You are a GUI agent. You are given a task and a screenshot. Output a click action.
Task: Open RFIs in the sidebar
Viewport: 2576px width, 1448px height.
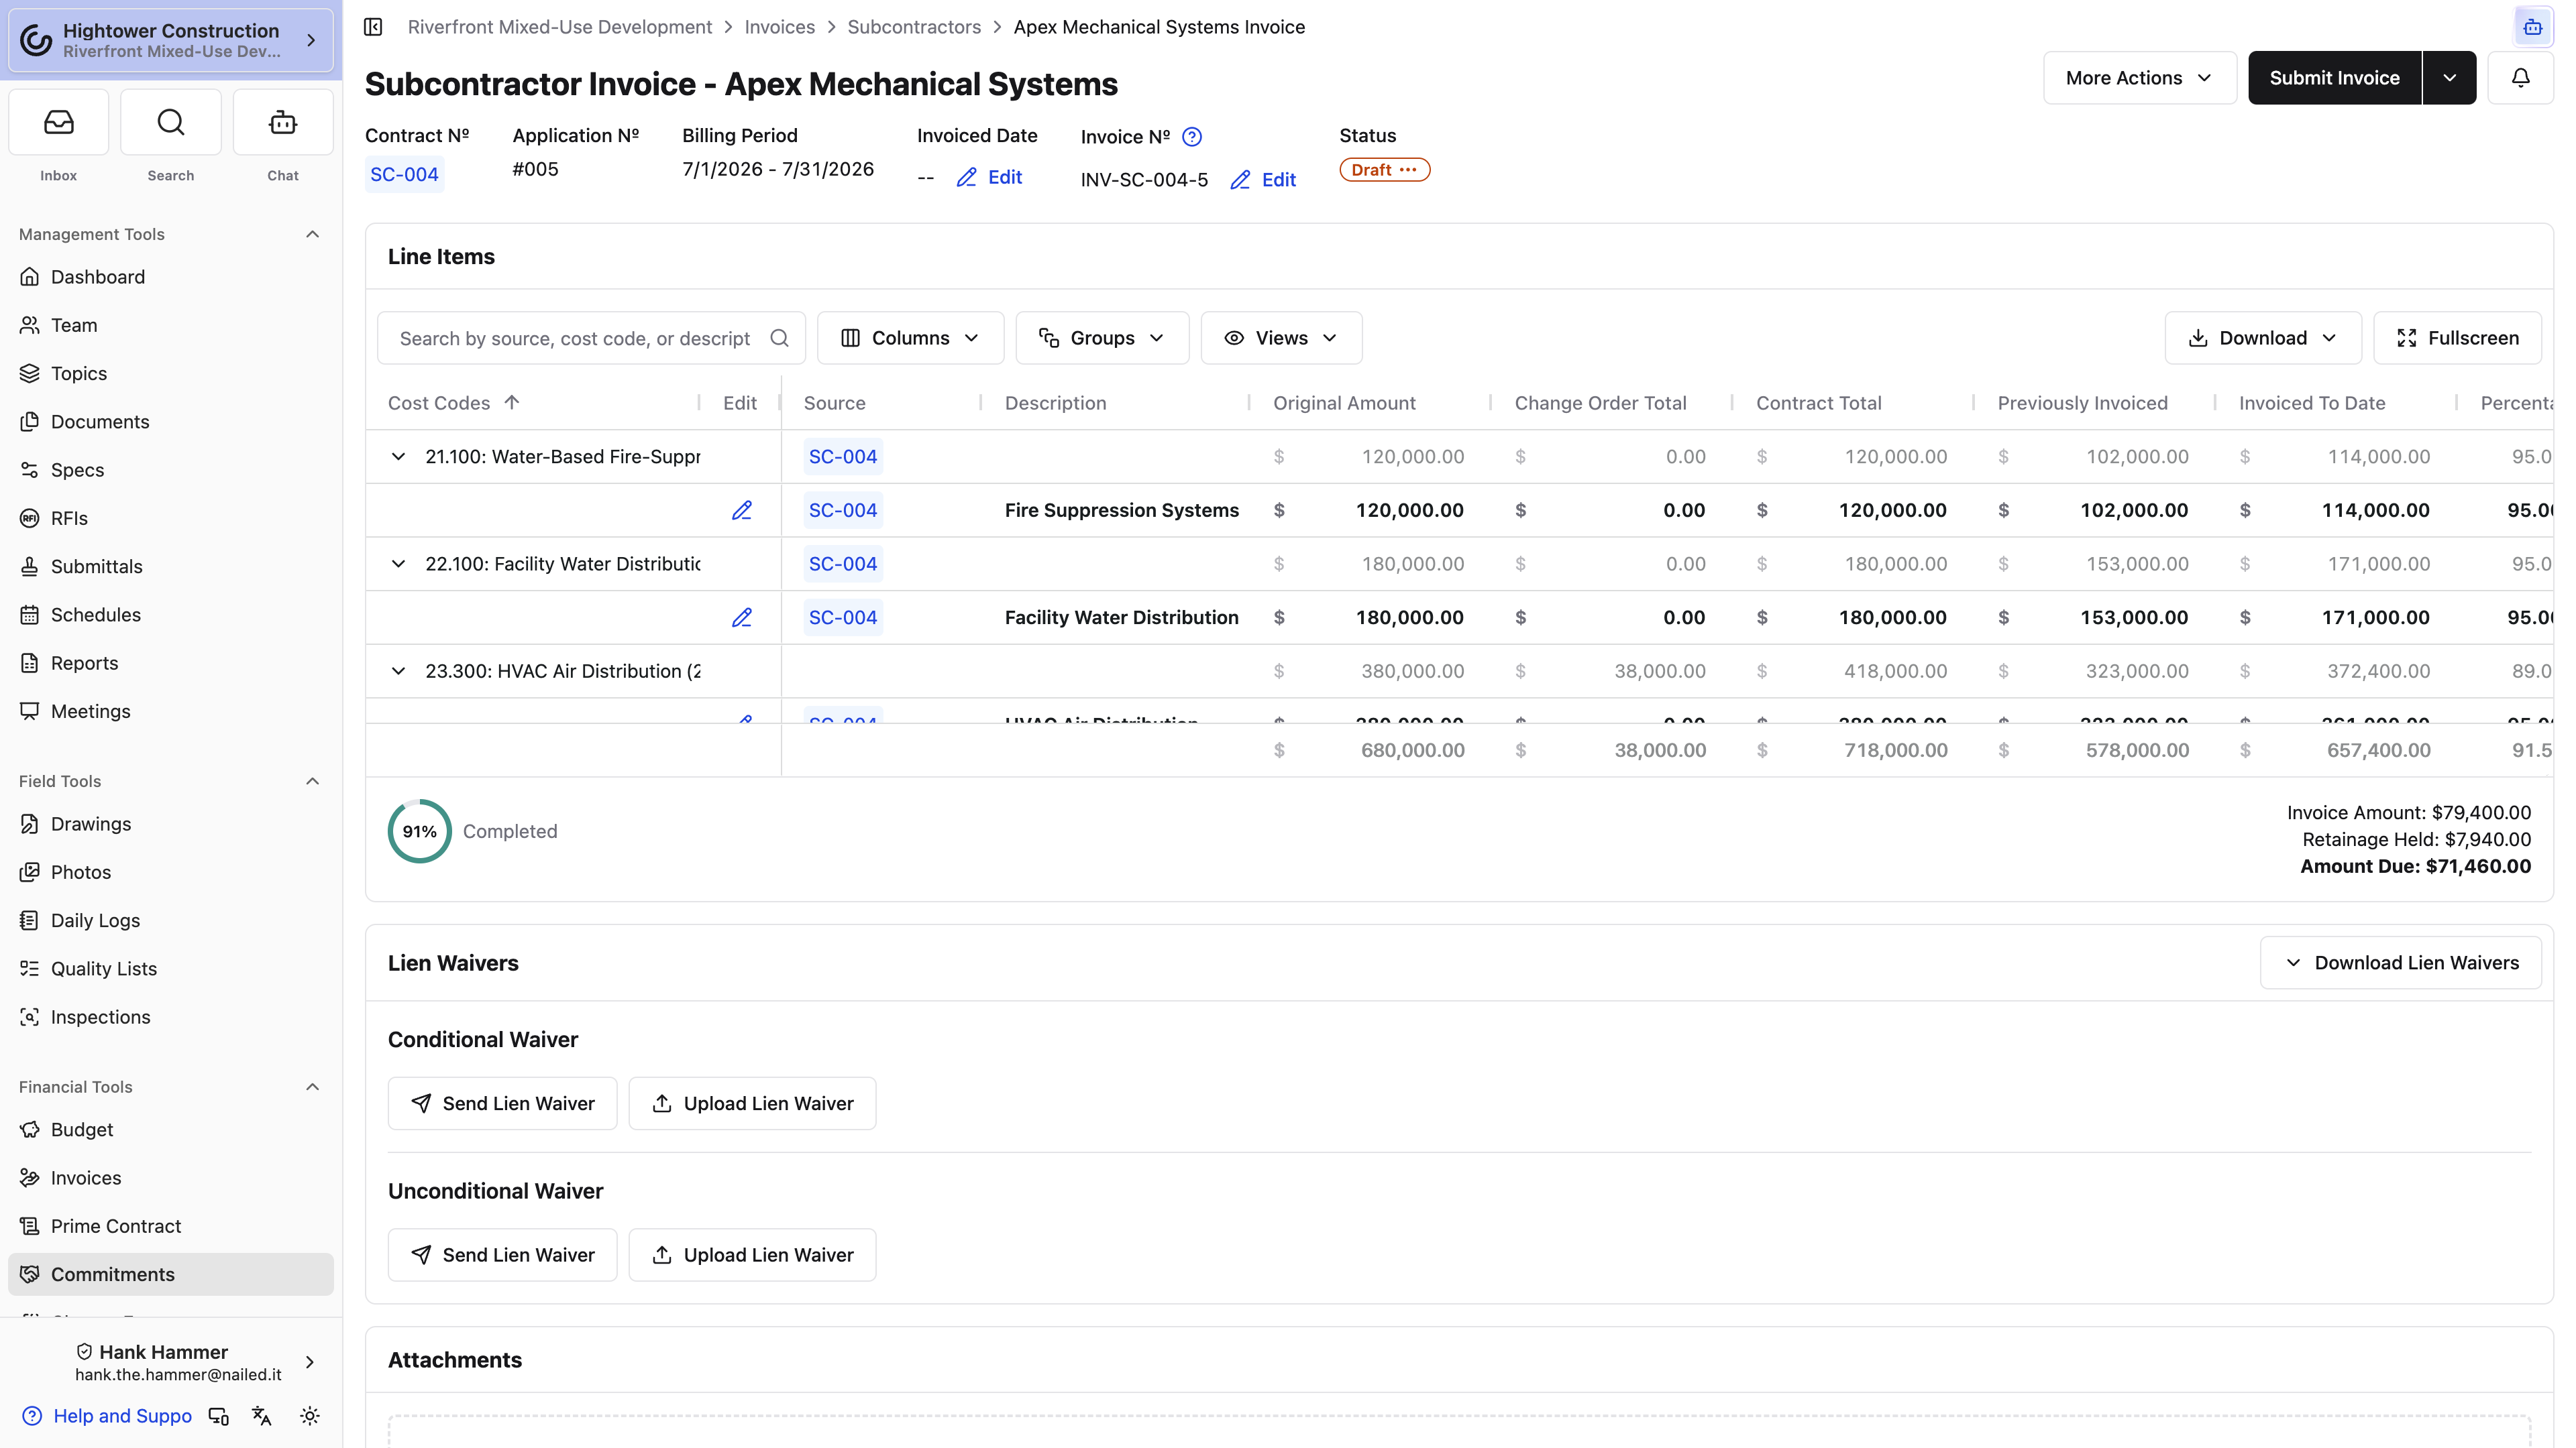point(171,518)
